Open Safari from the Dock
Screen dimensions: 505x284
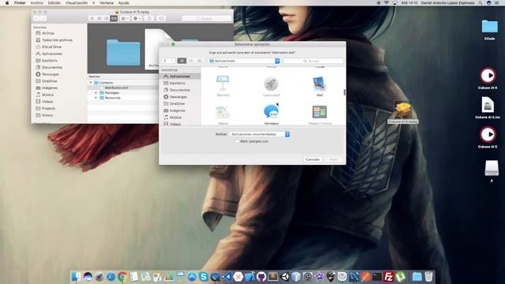(x=110, y=277)
